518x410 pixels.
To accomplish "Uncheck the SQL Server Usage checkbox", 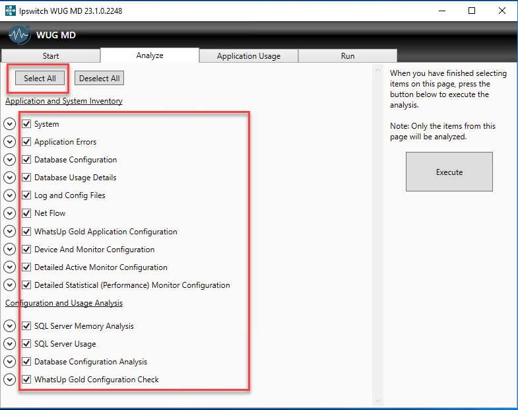I will 26,344.
